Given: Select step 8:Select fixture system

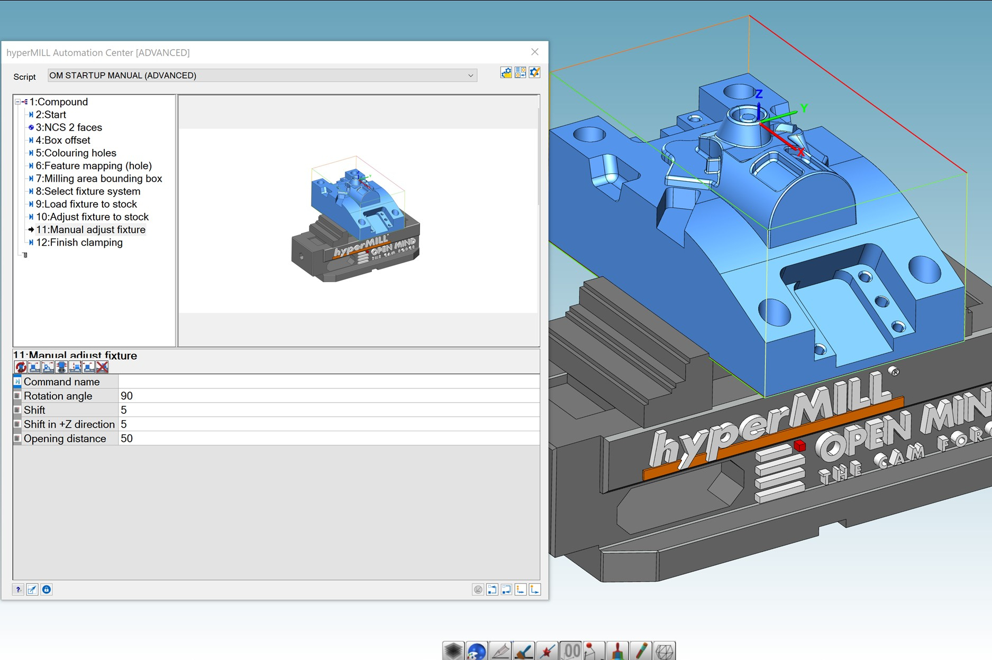Looking at the screenshot, I should point(88,191).
